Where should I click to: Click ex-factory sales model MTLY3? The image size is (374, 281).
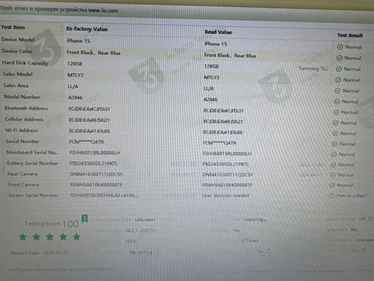coord(75,75)
